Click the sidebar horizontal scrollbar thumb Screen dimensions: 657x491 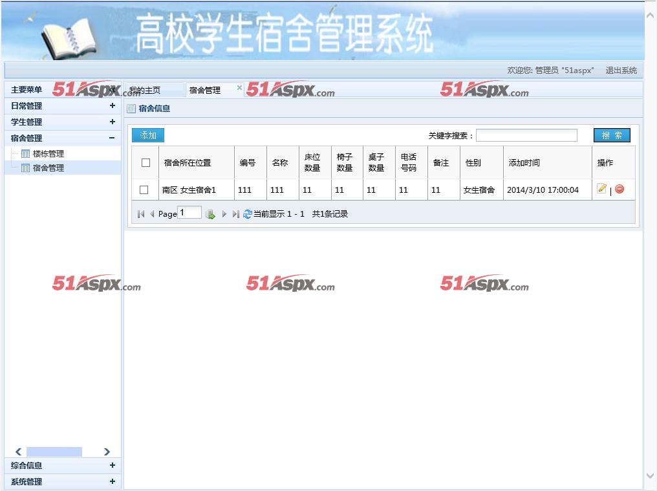[54, 452]
